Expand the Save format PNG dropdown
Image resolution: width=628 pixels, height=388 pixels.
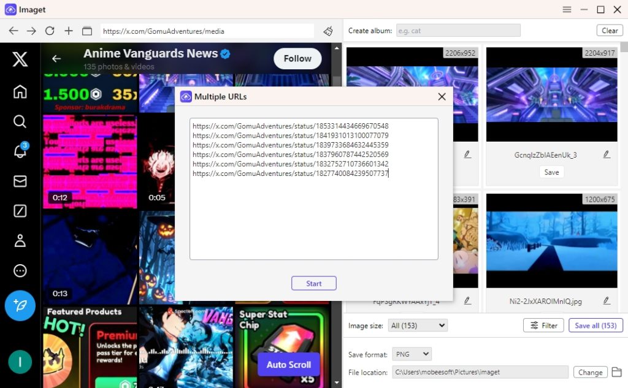click(412, 354)
